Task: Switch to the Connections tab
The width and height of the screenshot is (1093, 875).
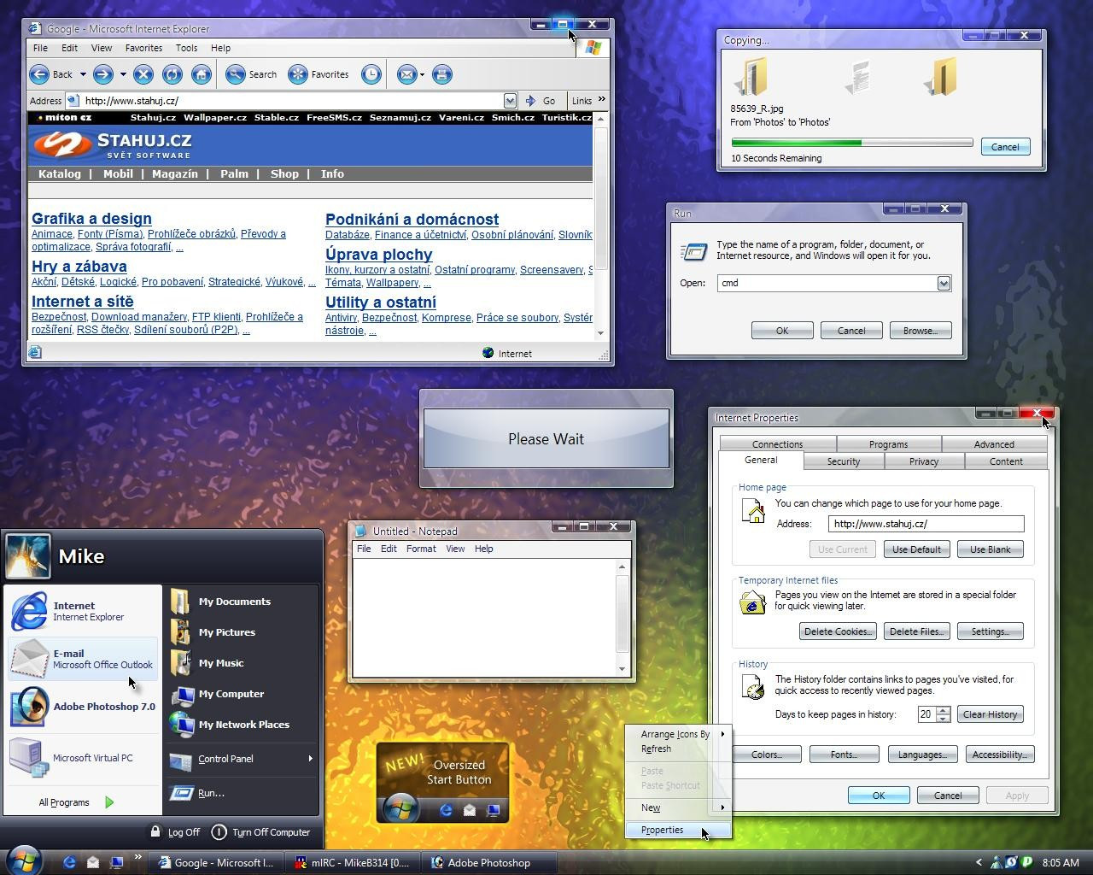Action: click(x=777, y=444)
